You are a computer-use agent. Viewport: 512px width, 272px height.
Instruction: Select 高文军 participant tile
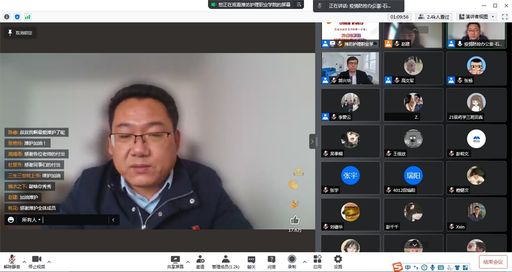click(413, 68)
